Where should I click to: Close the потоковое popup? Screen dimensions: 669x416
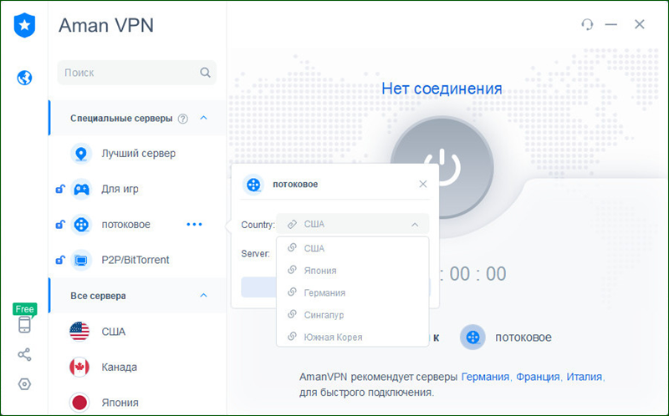(x=423, y=184)
